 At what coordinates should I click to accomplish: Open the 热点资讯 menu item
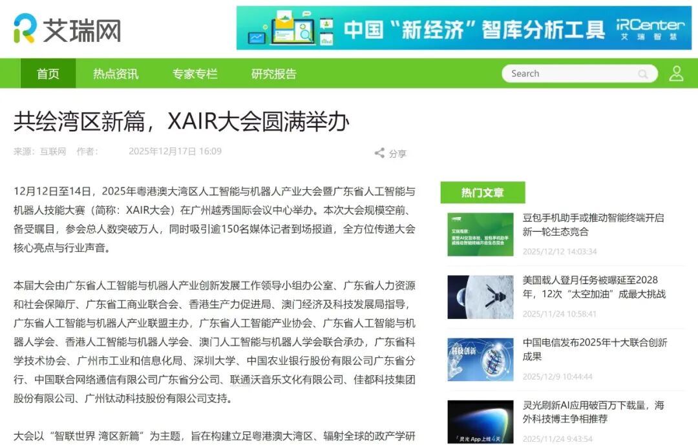[116, 74]
